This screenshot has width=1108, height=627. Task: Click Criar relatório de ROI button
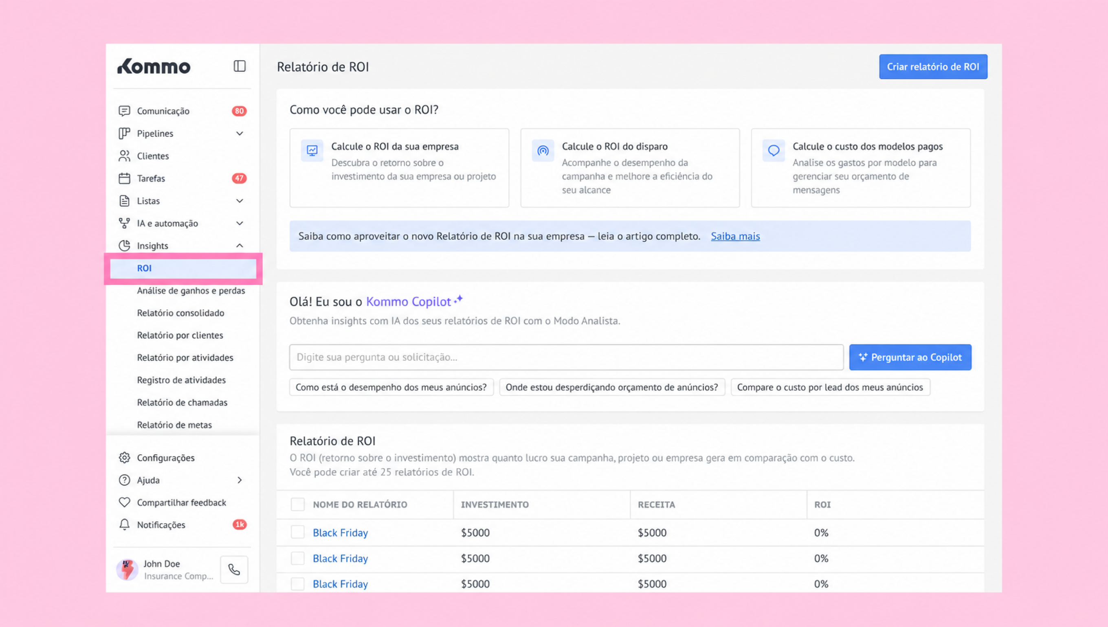(x=933, y=67)
